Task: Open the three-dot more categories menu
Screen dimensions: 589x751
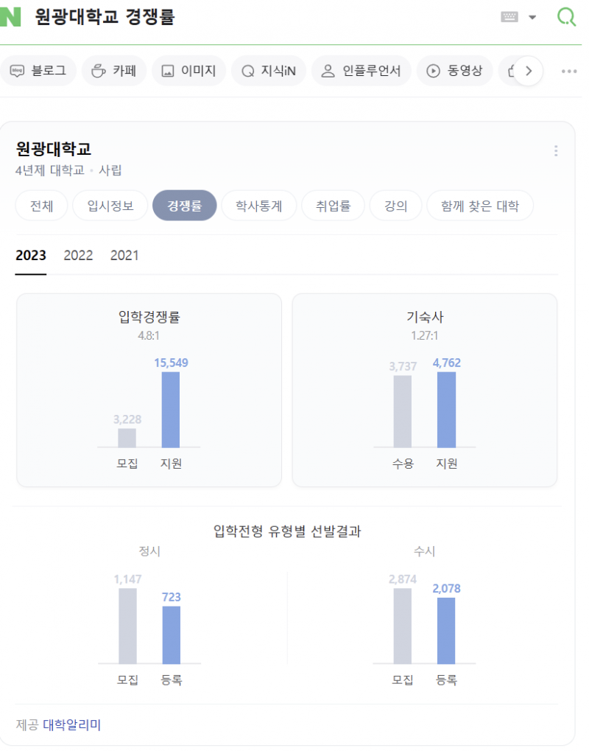Action: 569,71
